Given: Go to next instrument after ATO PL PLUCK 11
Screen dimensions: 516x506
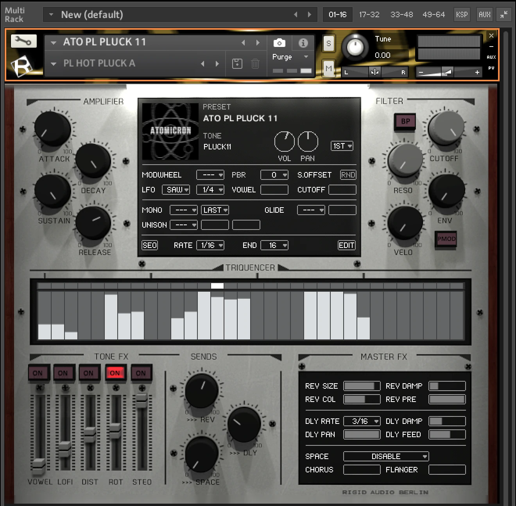Looking at the screenshot, I should [258, 42].
